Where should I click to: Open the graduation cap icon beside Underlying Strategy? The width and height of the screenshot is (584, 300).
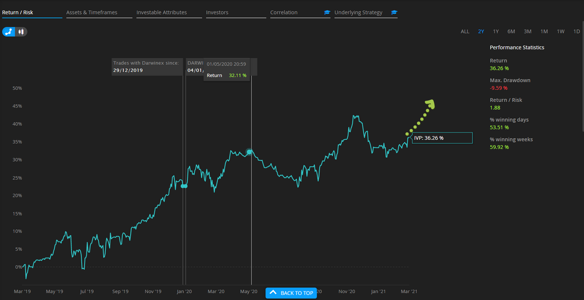pos(394,12)
